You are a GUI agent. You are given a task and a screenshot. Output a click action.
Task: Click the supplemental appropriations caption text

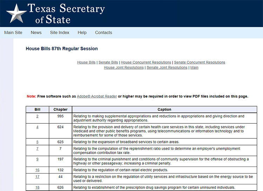pos(159,118)
